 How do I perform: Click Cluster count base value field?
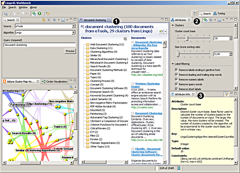(221, 38)
